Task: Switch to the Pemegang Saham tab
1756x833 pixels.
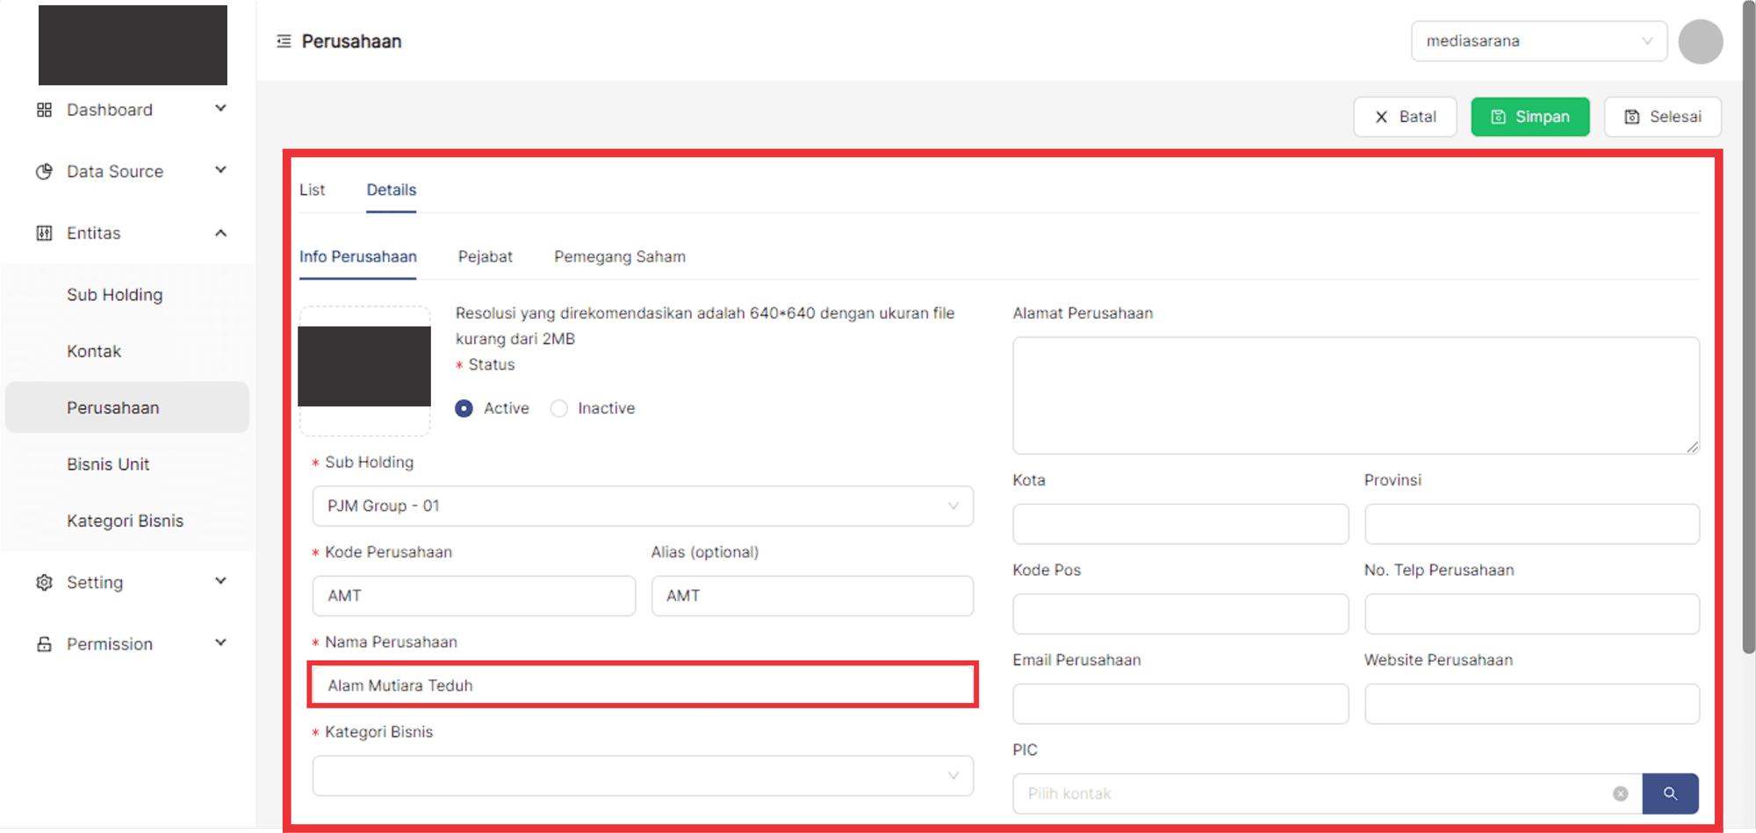Action: point(619,256)
